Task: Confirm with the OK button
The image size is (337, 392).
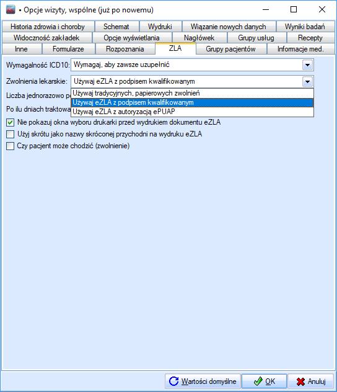Action: click(264, 381)
